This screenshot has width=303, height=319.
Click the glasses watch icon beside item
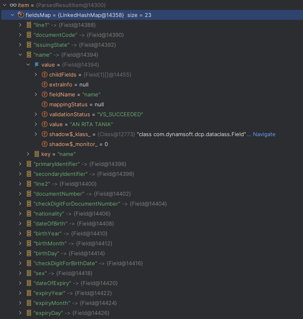click(x=13, y=5)
